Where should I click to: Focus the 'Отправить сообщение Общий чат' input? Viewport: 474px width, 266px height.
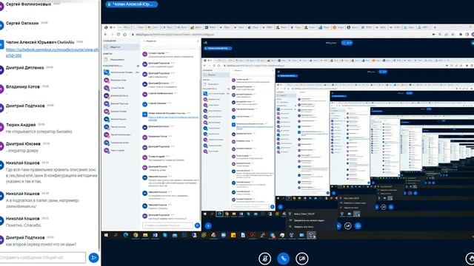42,258
